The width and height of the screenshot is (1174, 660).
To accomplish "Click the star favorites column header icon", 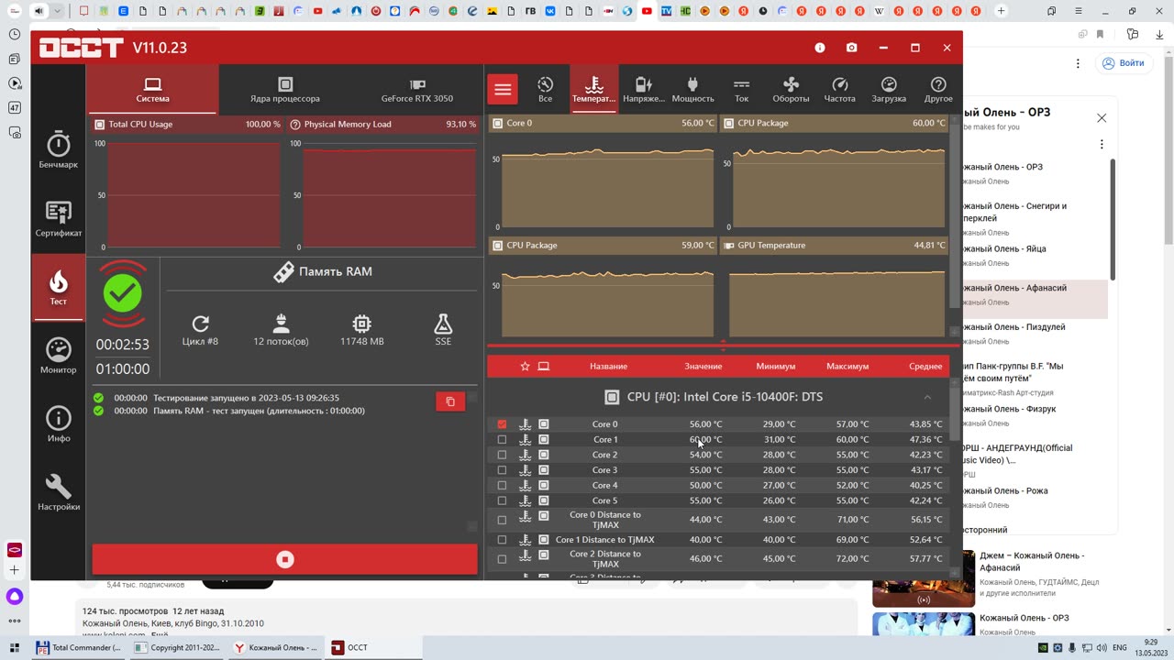I will (525, 366).
